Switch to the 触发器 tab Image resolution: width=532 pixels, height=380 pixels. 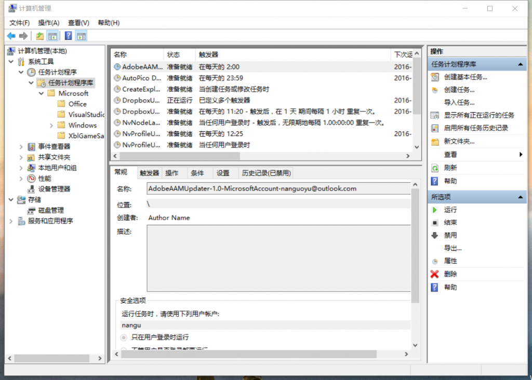click(x=149, y=173)
